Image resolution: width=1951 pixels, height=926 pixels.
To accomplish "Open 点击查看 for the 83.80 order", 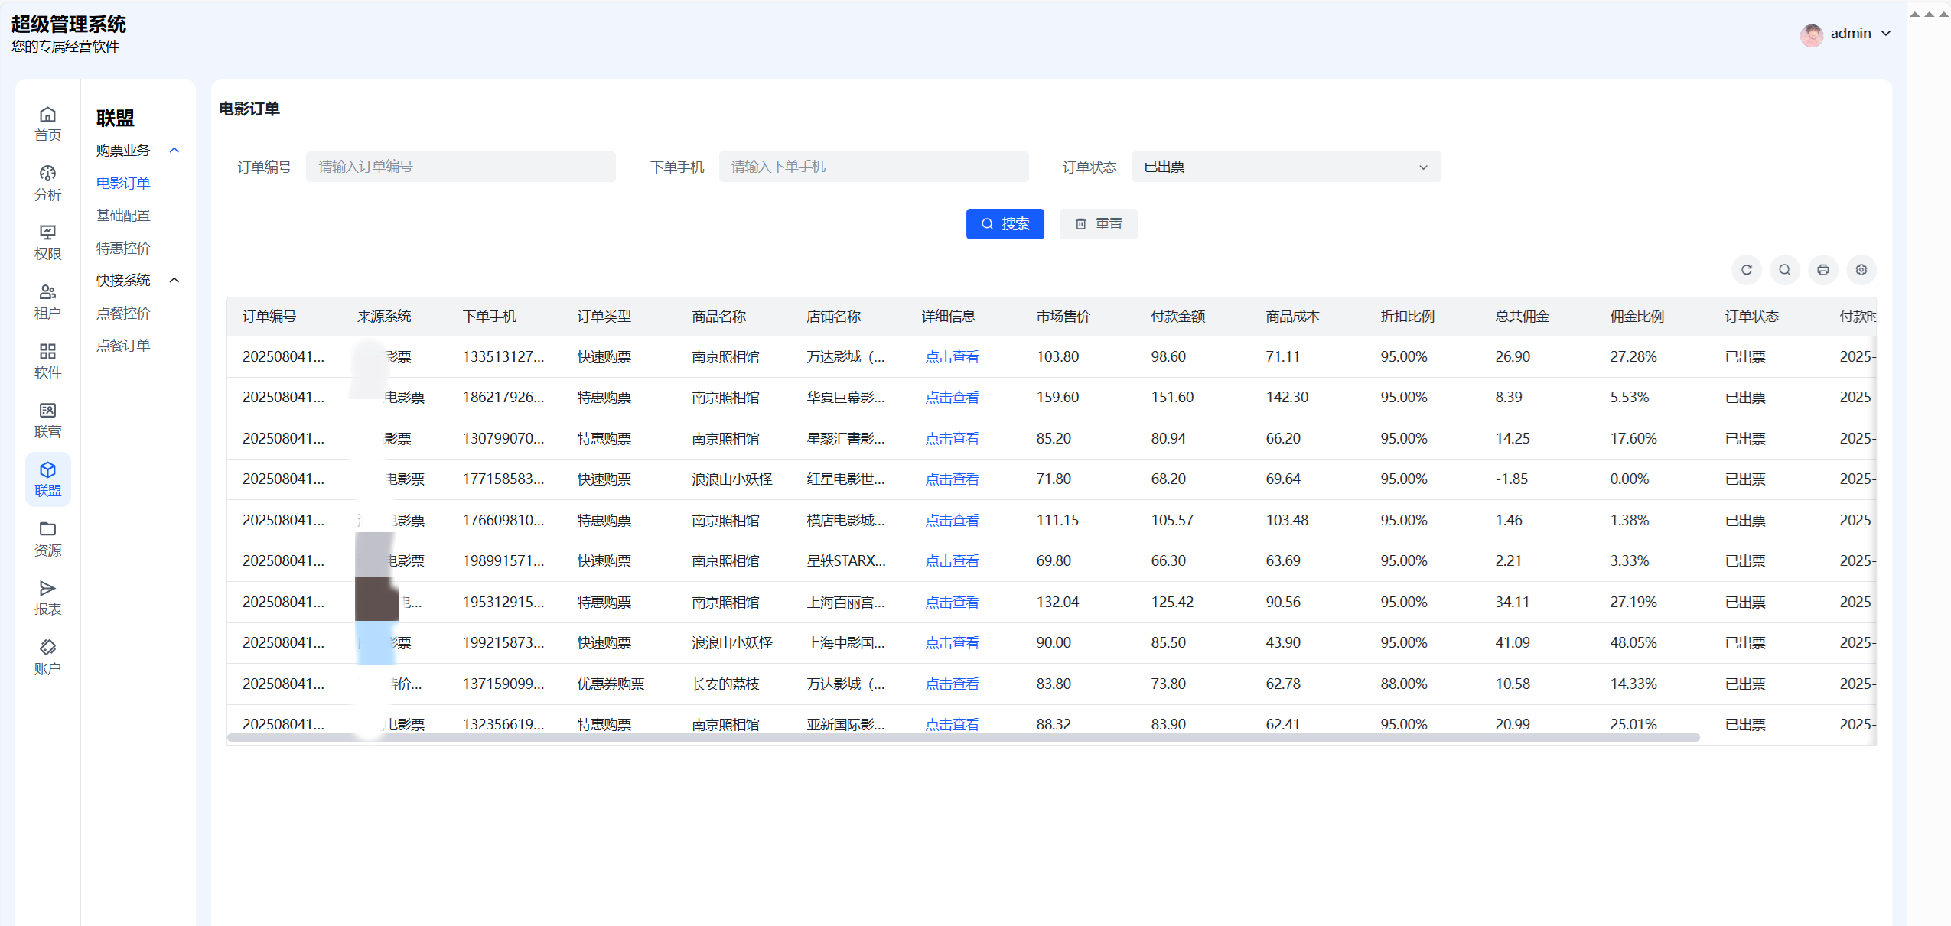I will point(953,684).
